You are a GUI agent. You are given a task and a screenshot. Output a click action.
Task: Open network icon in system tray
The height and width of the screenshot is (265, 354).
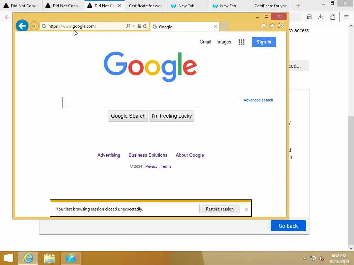point(313,258)
